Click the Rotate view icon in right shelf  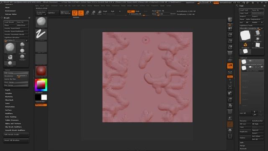pos(230,106)
